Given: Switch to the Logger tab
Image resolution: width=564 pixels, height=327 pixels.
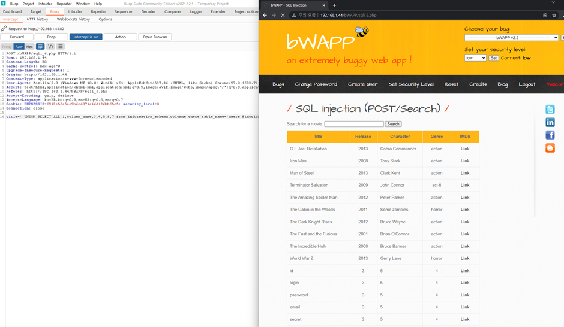Looking at the screenshot, I should tap(196, 11).
